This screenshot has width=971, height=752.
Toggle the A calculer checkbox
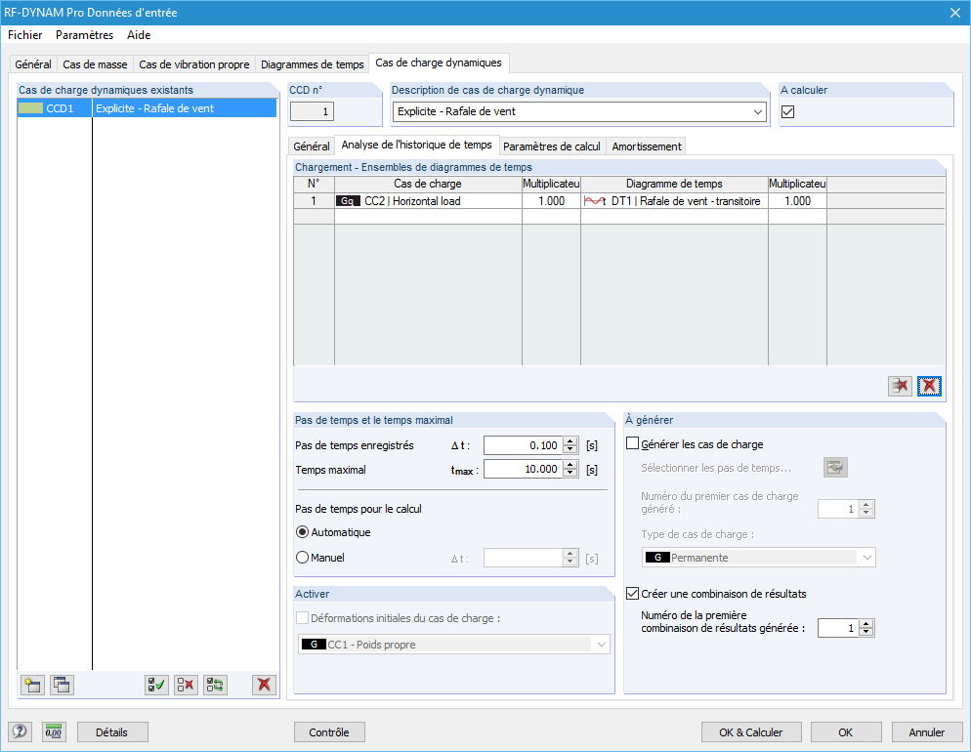(787, 112)
